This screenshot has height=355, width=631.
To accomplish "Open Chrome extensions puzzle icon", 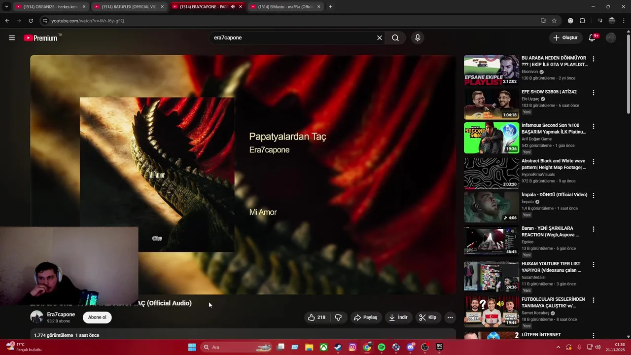I will pyautogui.click(x=582, y=21).
